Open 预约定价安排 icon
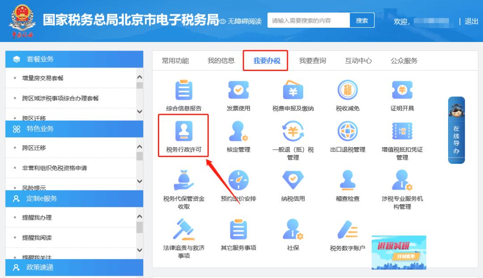Screen dimensions: 483x278 click(x=238, y=180)
